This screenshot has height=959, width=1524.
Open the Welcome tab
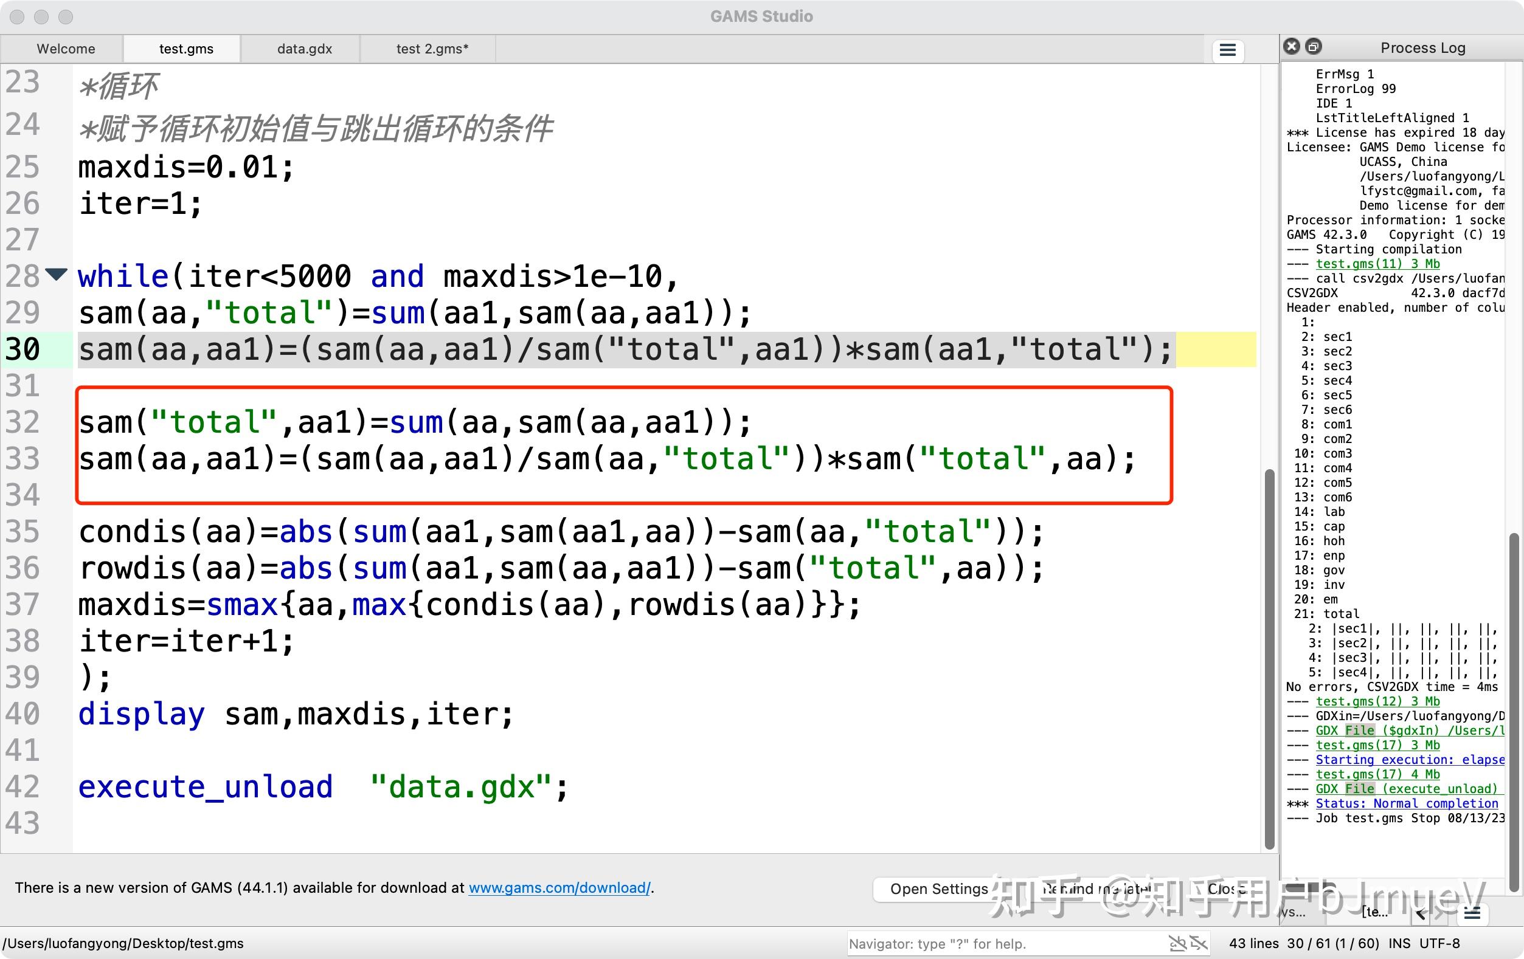[66, 49]
